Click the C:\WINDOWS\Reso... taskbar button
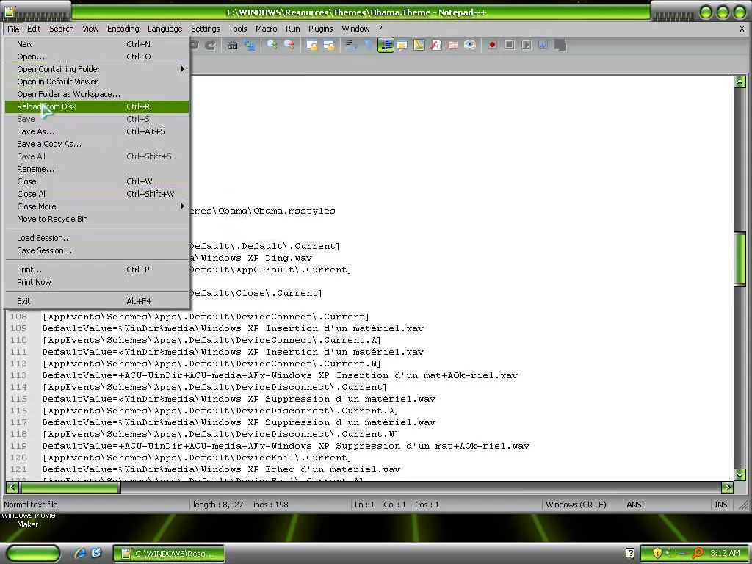 point(168,554)
